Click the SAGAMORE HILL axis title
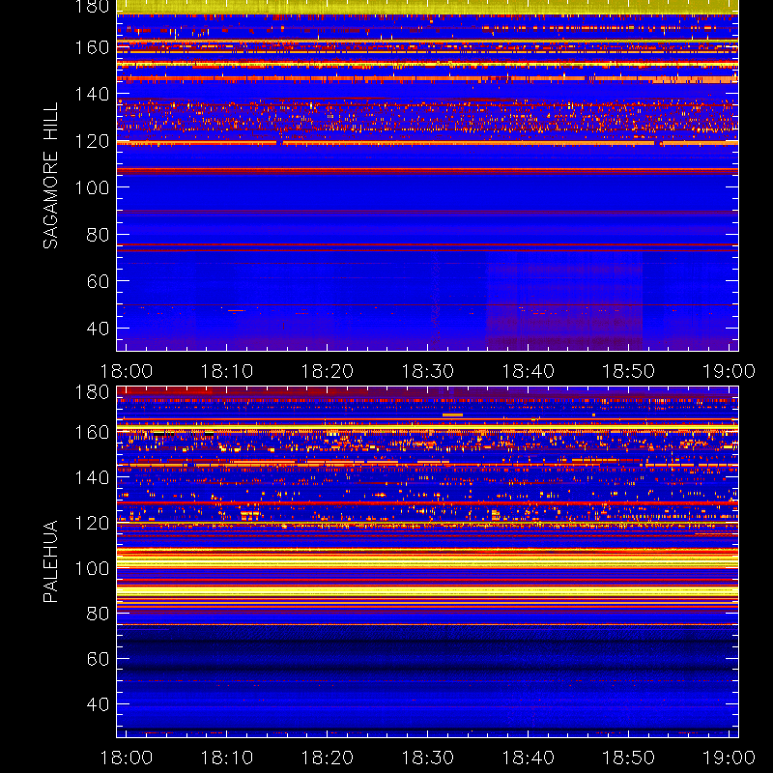This screenshot has height=773, width=773. pos(51,176)
